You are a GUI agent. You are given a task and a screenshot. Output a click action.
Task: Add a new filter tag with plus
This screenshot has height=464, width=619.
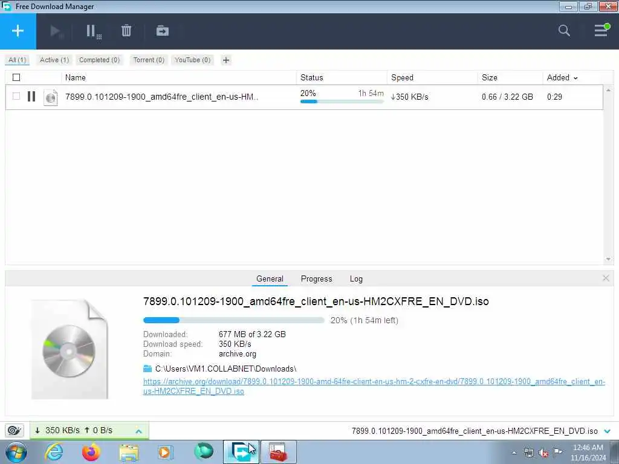[x=226, y=60]
